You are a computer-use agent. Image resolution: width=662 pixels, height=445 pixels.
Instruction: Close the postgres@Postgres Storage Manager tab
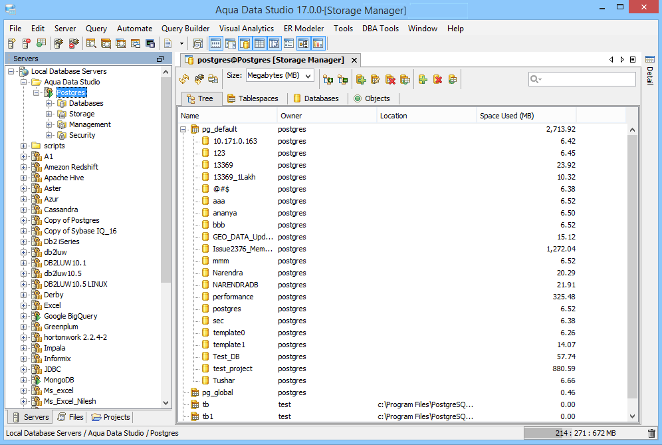pos(354,60)
